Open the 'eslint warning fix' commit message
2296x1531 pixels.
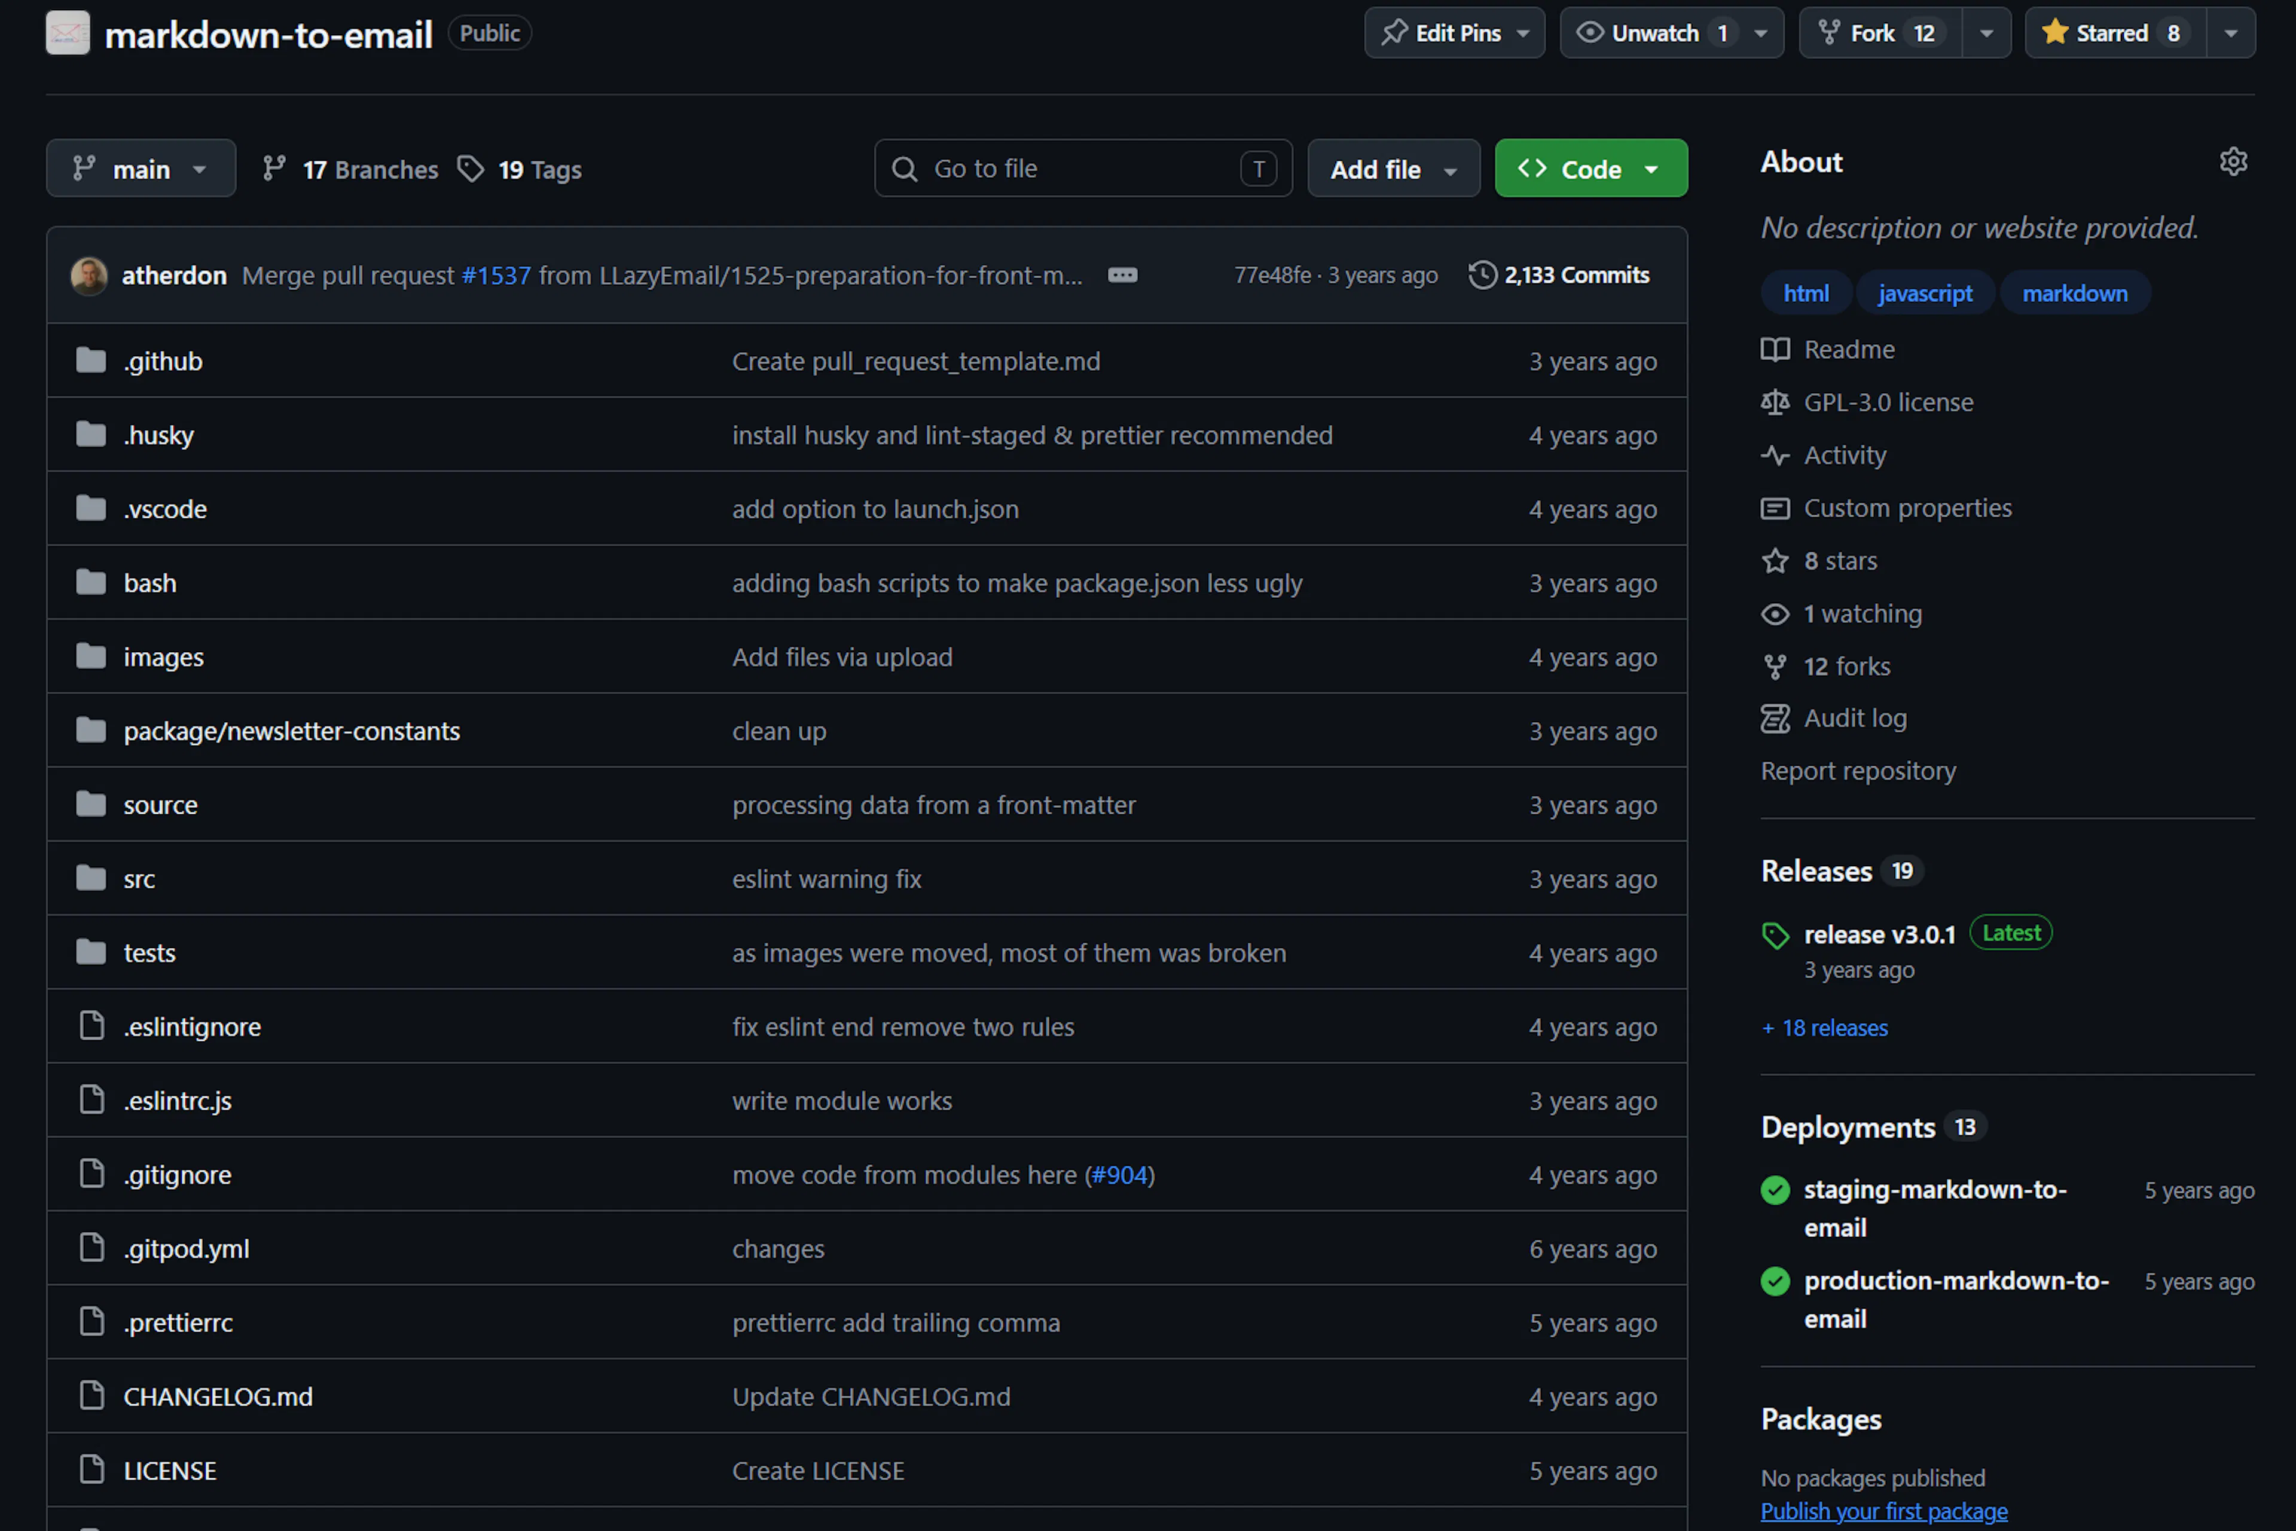coord(827,879)
